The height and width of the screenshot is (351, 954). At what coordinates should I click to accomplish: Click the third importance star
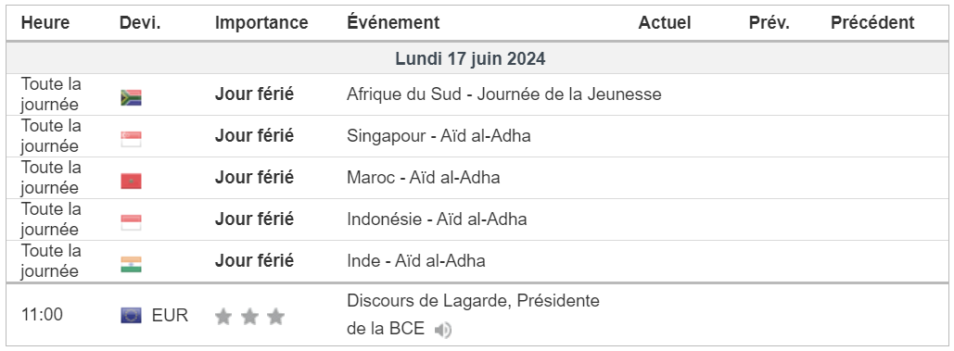pos(275,317)
